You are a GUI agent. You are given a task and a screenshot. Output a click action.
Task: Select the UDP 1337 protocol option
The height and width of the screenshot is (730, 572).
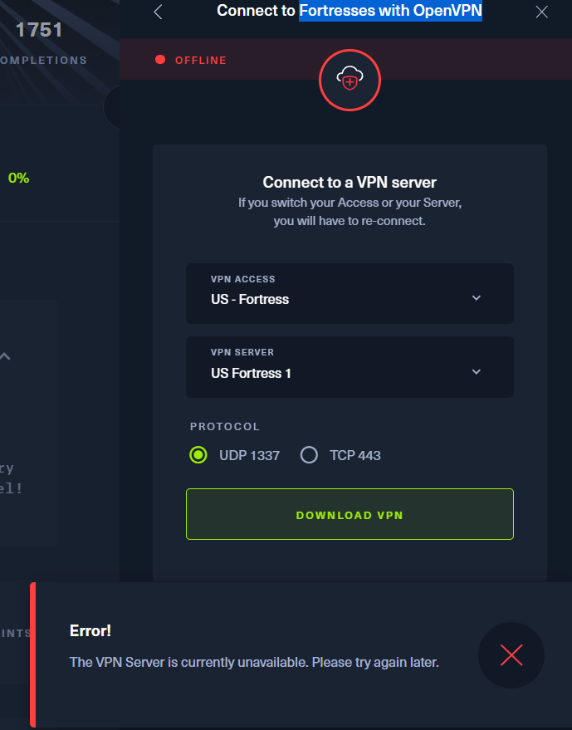[x=198, y=455]
